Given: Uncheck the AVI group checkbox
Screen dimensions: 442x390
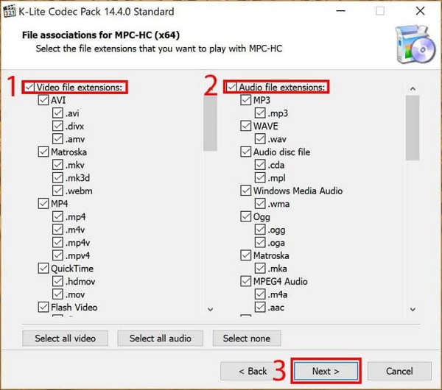Looking at the screenshot, I should pos(43,100).
